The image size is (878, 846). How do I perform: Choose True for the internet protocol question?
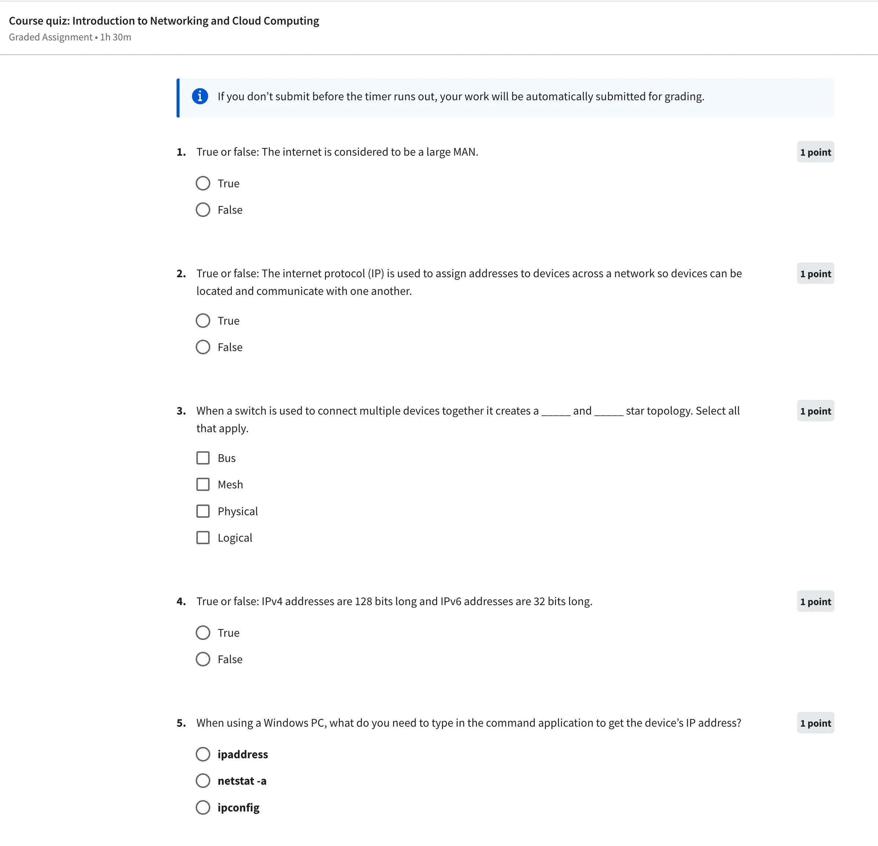pyautogui.click(x=203, y=321)
